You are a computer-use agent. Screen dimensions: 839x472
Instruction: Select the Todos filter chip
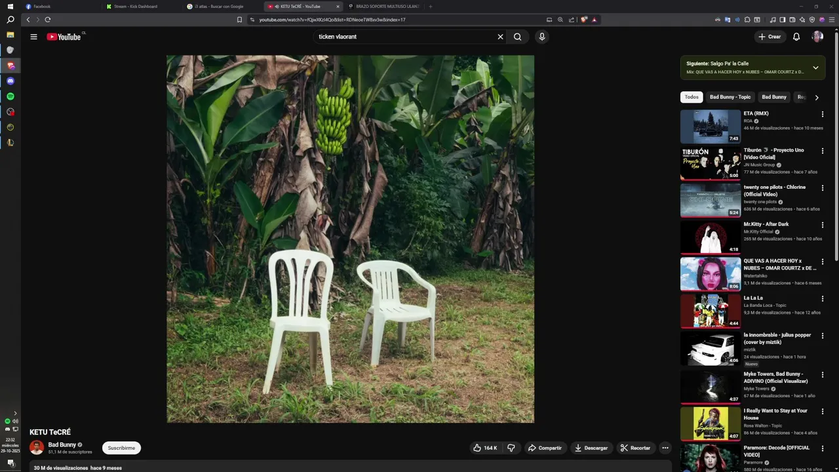coord(692,97)
